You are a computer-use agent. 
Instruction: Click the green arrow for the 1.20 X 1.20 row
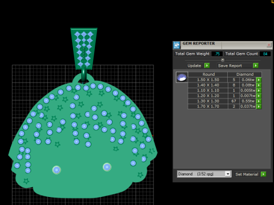click(259, 96)
